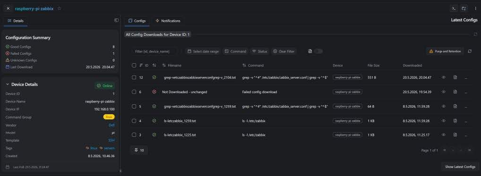Open the Dell vendor link
This screenshot has height=176, width=481.
point(112,125)
